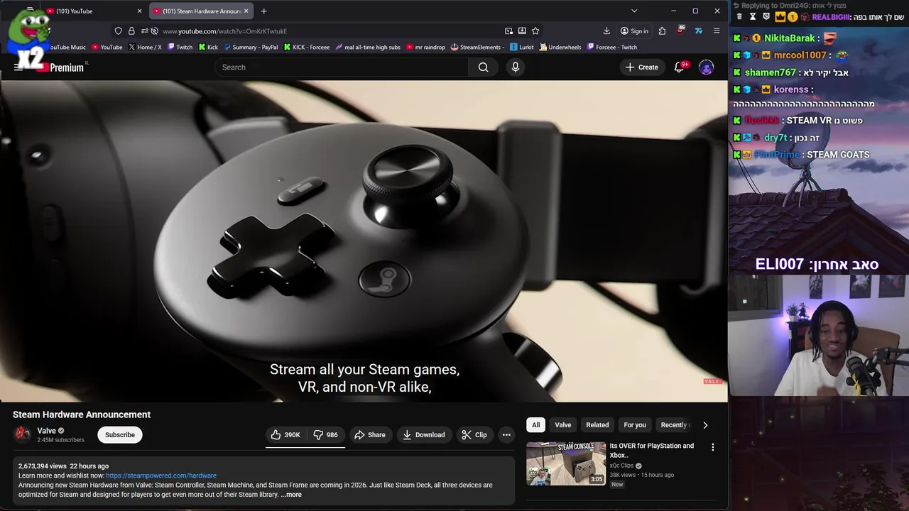This screenshot has width=909, height=511.
Task: Open the Its OVER for PlayStation and Xbox title
Action: pyautogui.click(x=652, y=451)
